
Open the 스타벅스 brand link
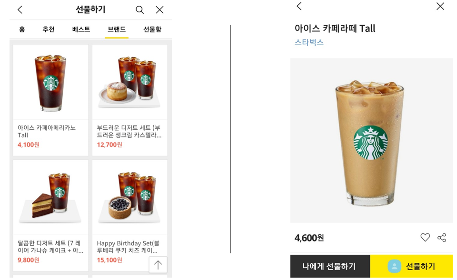click(x=309, y=42)
